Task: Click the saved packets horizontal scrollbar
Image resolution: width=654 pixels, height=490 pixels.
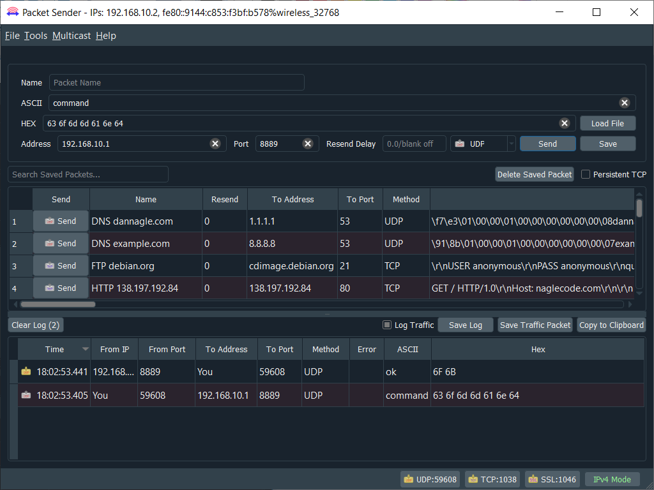Action: (x=58, y=304)
